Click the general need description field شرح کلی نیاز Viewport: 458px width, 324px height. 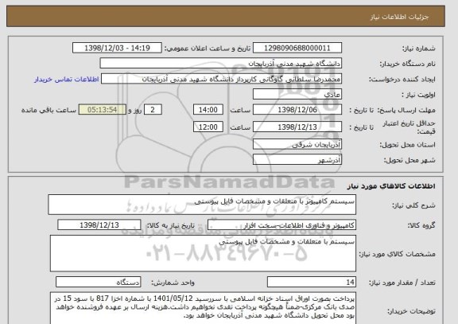pos(202,205)
